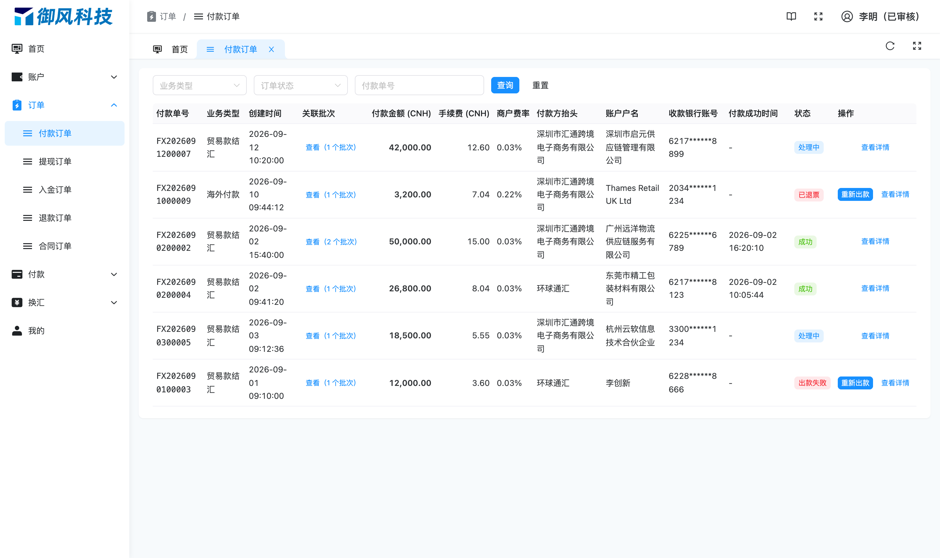The image size is (940, 558).
Task: Click the 付款订单 tab list icon
Action: click(x=210, y=49)
